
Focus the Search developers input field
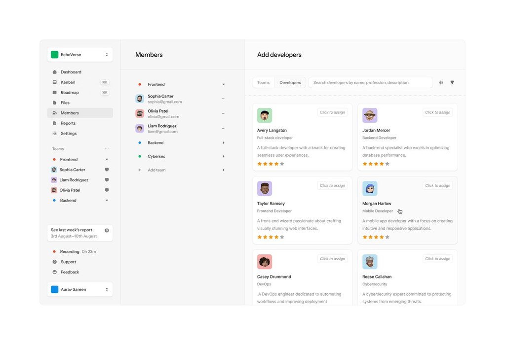tap(370, 83)
